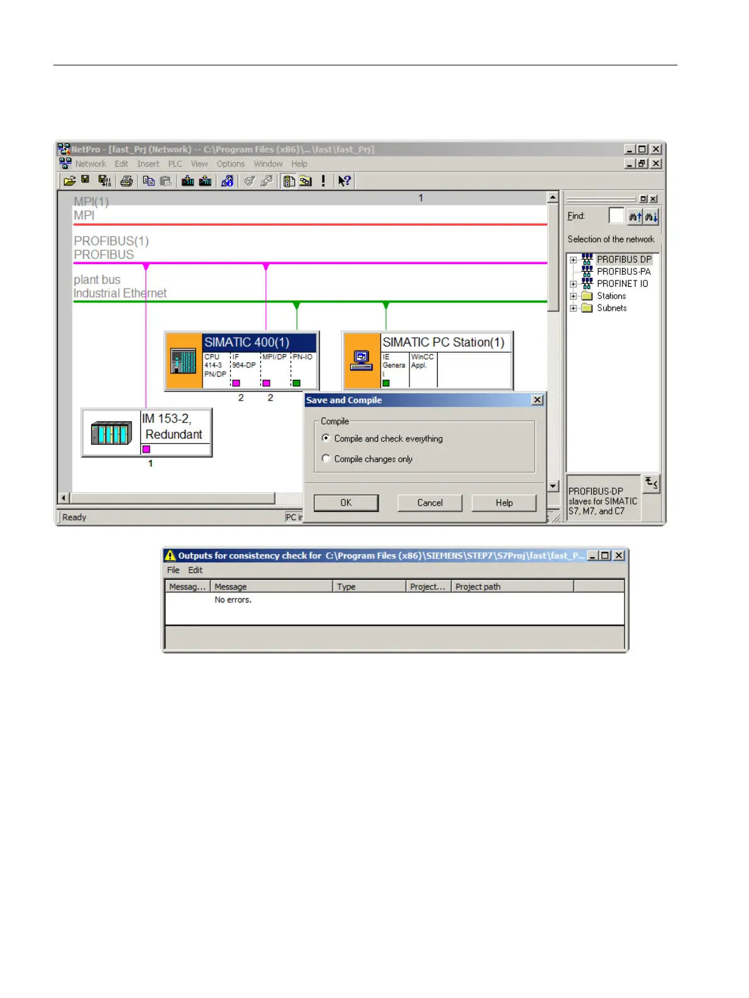Click the Save floppy disk toolbar icon
The height and width of the screenshot is (998, 749).
[86, 180]
